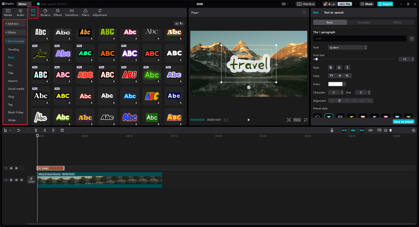Viewport: 419px width, 227px height.
Task: Click the player menu hamburger icon
Action: pos(304,12)
